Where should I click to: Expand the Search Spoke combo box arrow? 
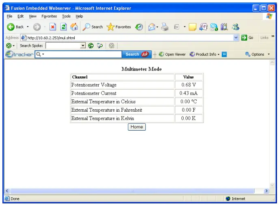tap(83, 46)
